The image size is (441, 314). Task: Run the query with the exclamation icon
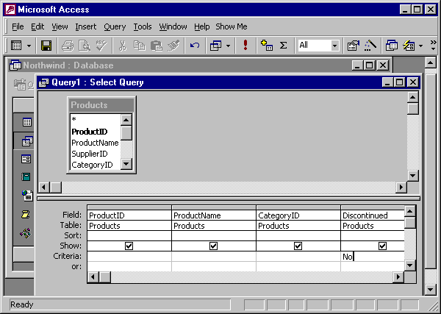click(x=245, y=46)
